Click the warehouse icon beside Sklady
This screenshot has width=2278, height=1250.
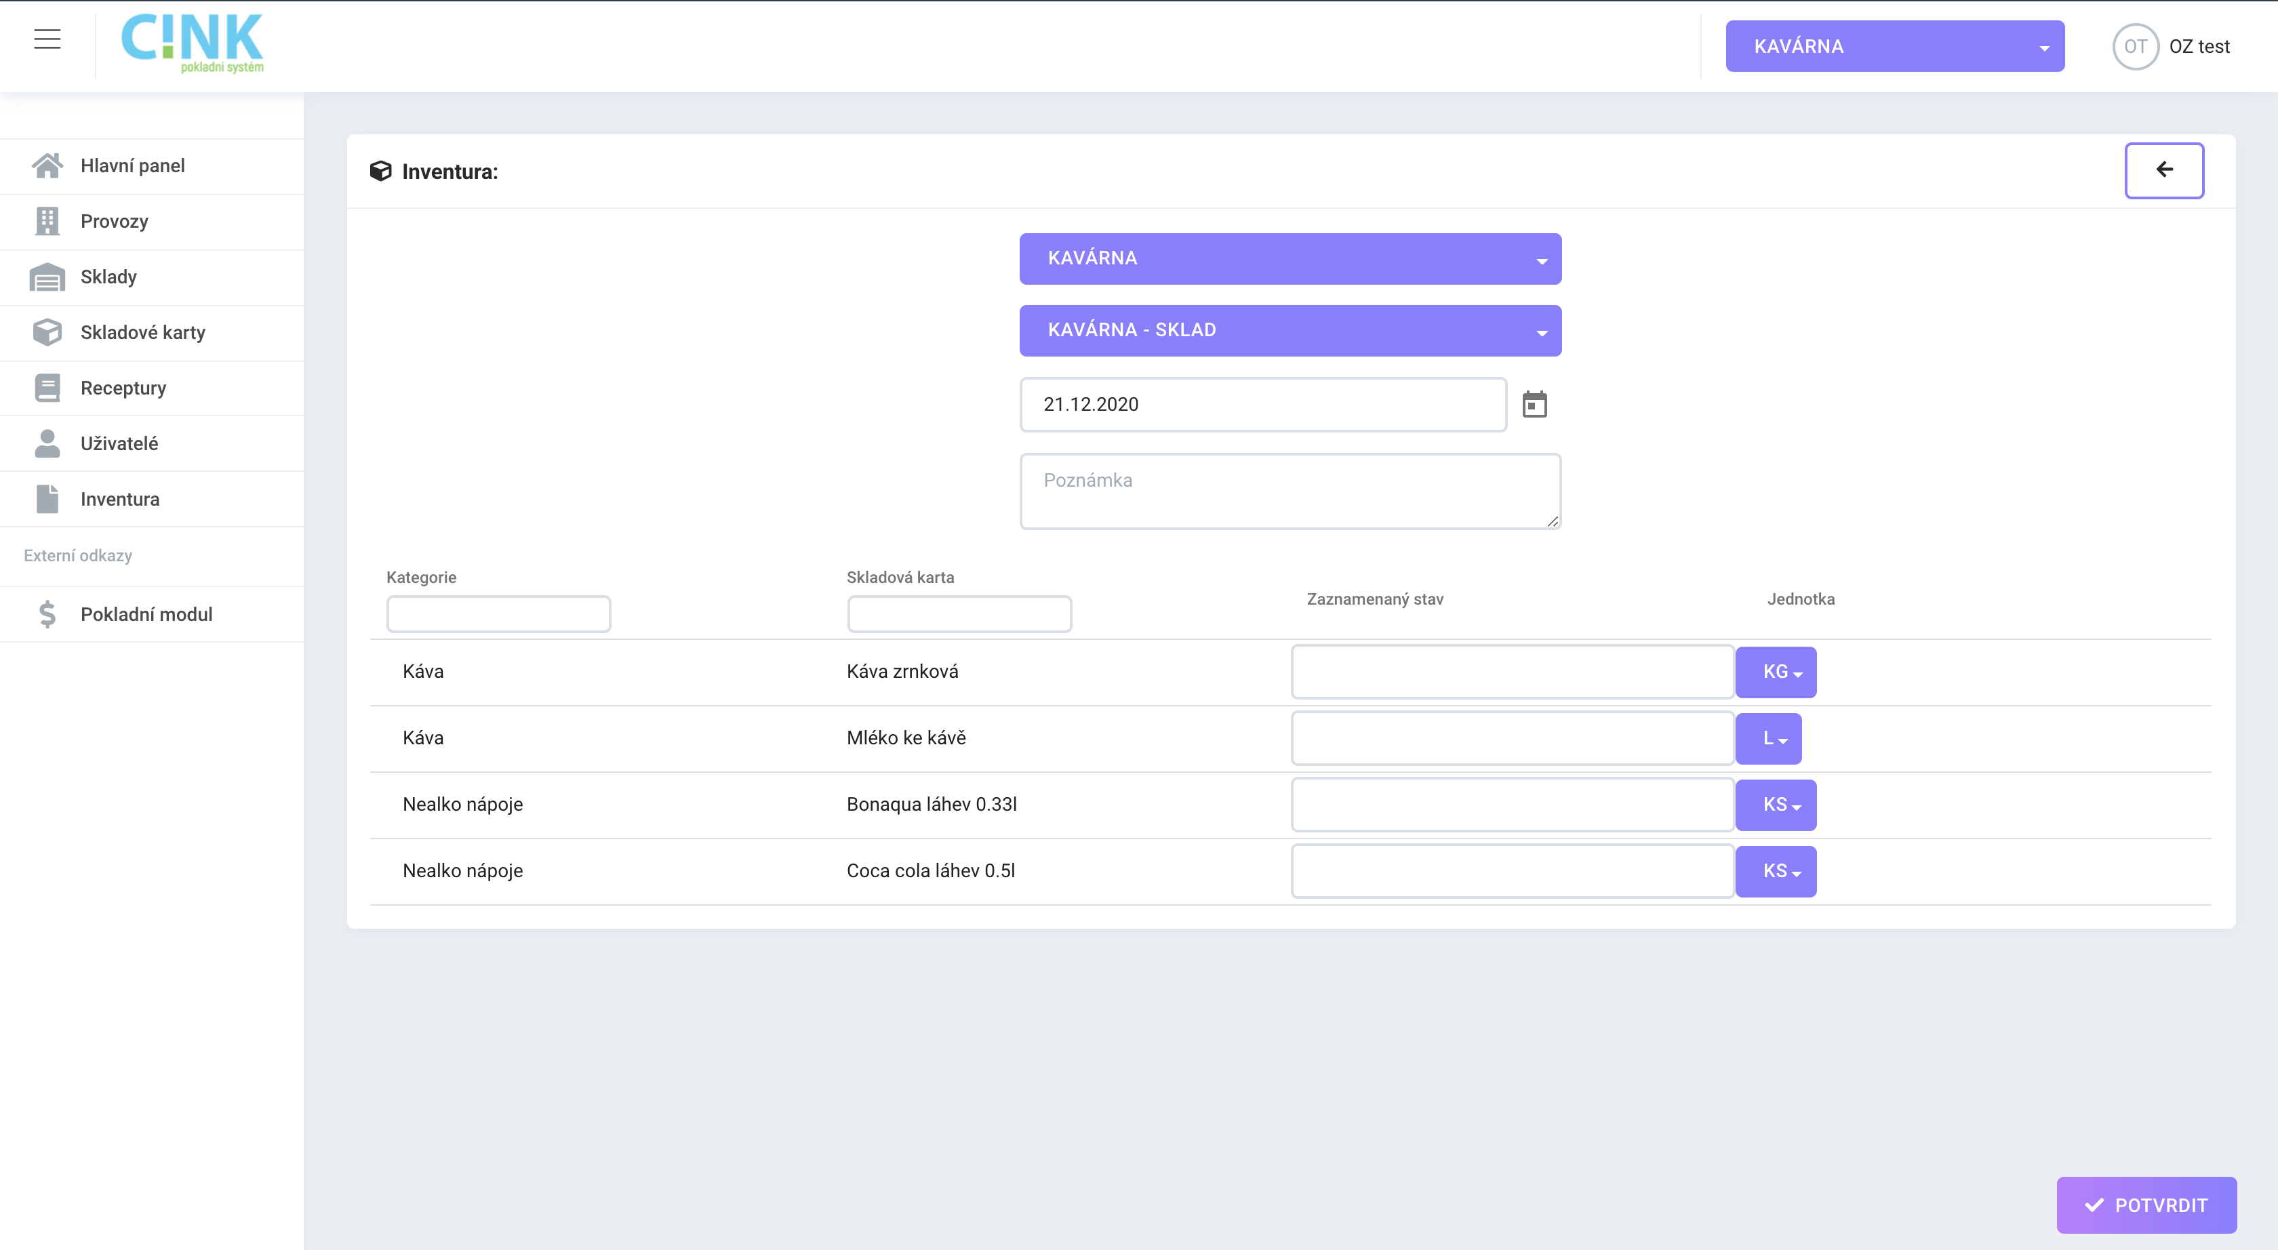(x=47, y=277)
